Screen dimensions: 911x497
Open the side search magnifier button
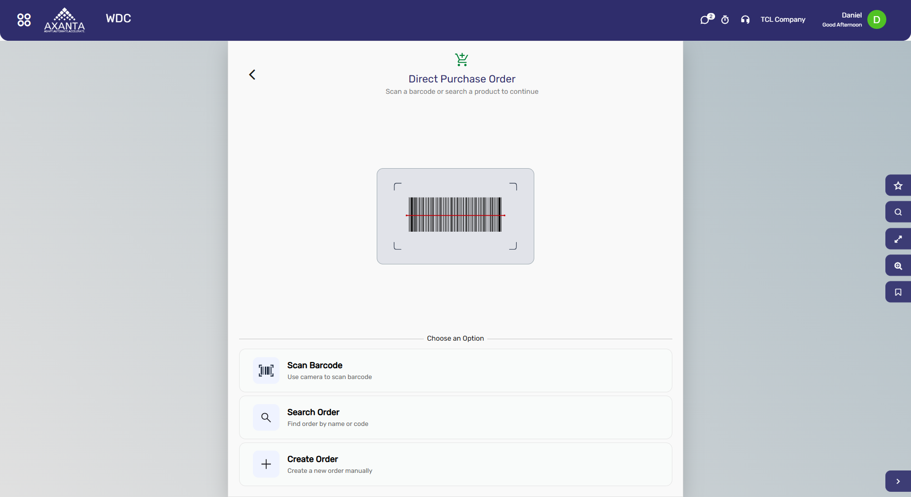pyautogui.click(x=898, y=212)
